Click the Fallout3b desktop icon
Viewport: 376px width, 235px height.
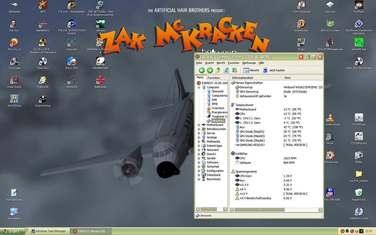[43, 82]
